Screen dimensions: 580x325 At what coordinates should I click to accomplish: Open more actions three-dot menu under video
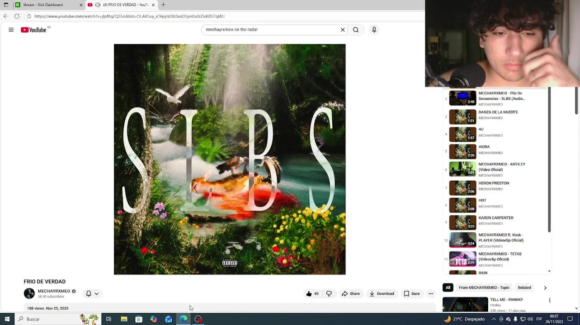431,294
